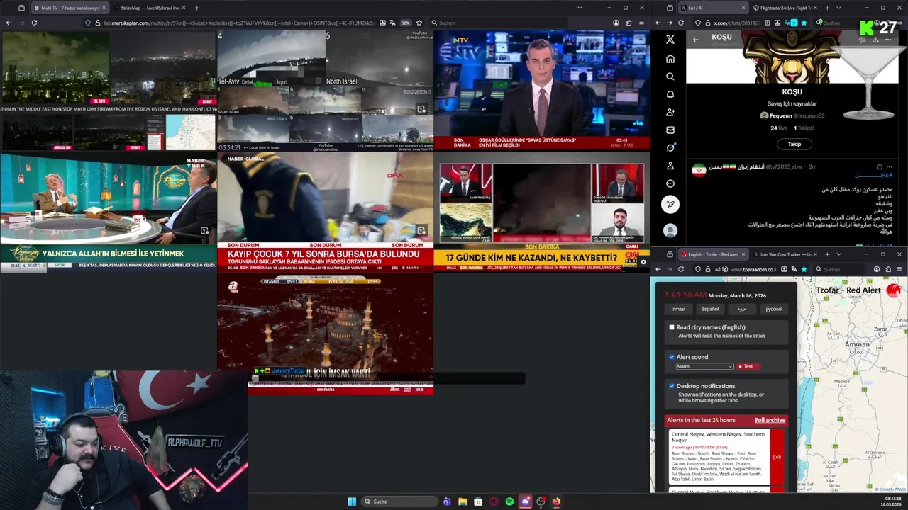The height and width of the screenshot is (510, 908).
Task: Bookmark the Multi TV page
Action: (x=419, y=23)
